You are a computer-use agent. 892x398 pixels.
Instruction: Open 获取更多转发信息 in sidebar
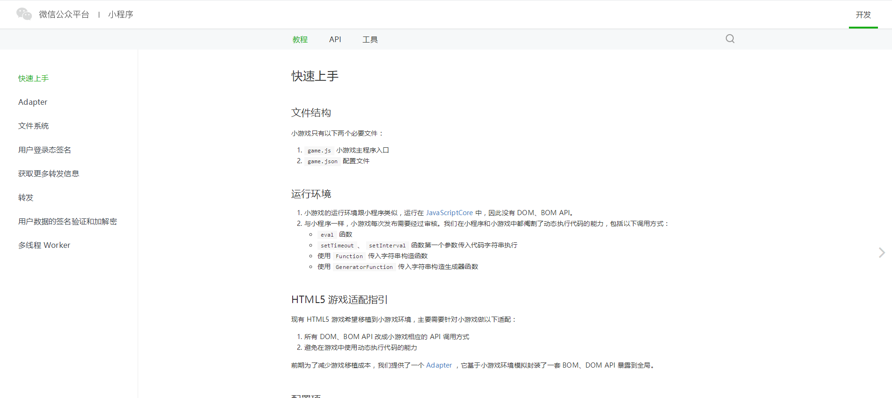49,174
